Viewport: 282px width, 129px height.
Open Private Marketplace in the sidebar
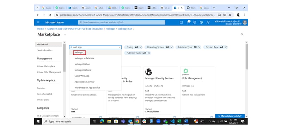point(46,66)
